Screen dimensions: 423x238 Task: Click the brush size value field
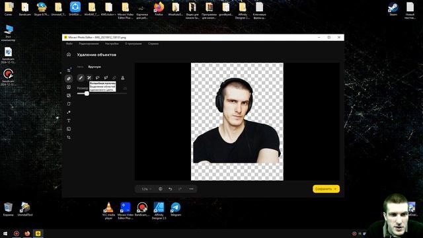pyautogui.click(x=125, y=88)
